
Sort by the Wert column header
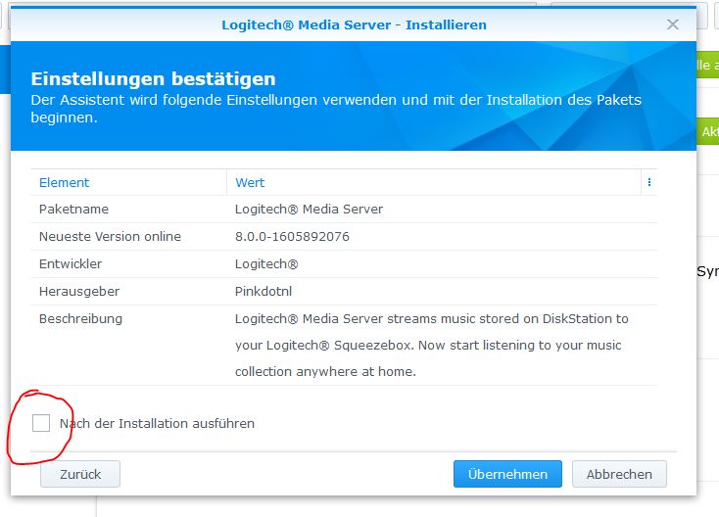tap(434, 182)
